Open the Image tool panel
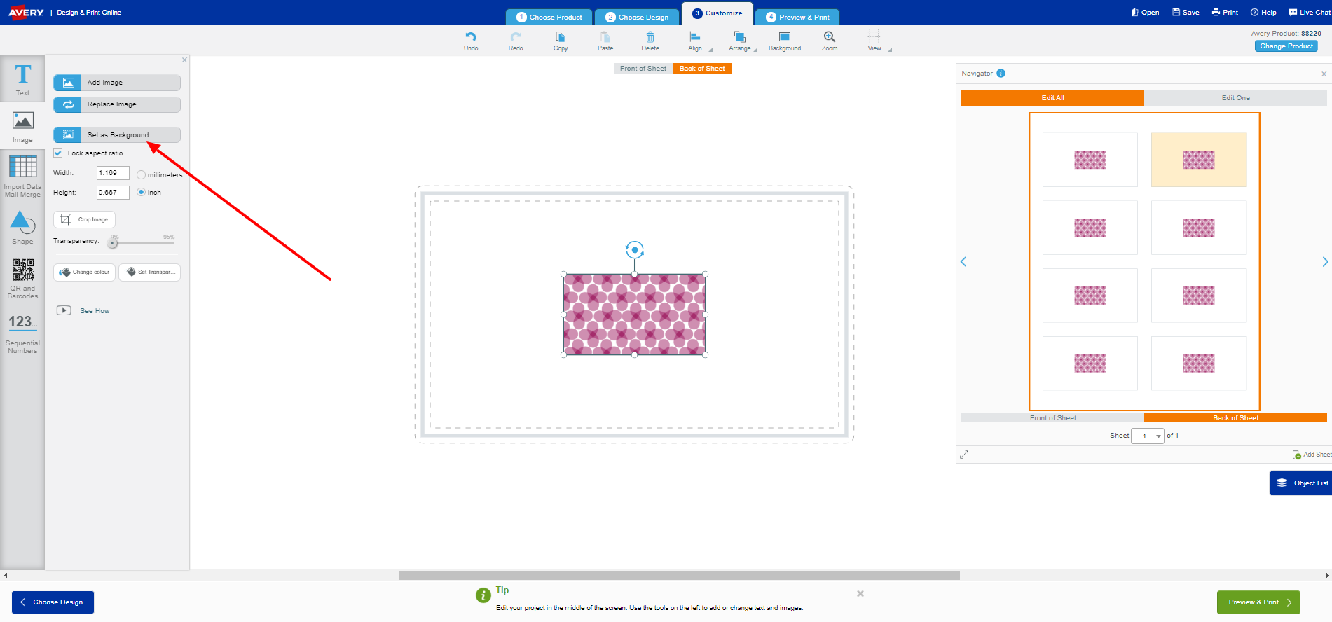Screen dimensions: 1332x622 tap(22, 126)
